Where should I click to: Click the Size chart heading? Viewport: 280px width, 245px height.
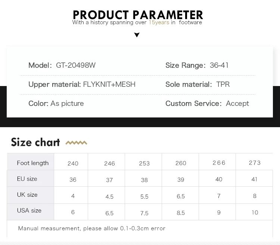pyautogui.click(x=35, y=143)
